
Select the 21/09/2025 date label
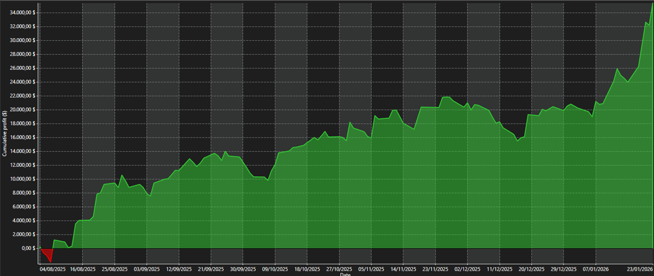click(x=211, y=269)
